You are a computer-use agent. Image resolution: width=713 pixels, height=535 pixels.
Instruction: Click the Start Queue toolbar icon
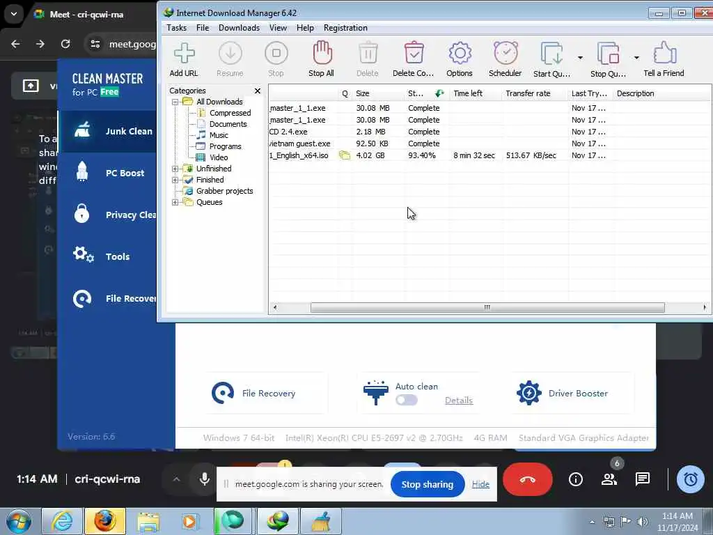point(551,59)
